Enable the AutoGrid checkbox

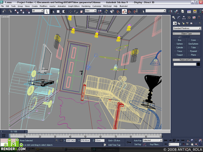click(x=179, y=37)
